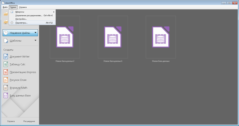Click the Math formula icon
239x126 pixels.
click(x=6, y=88)
